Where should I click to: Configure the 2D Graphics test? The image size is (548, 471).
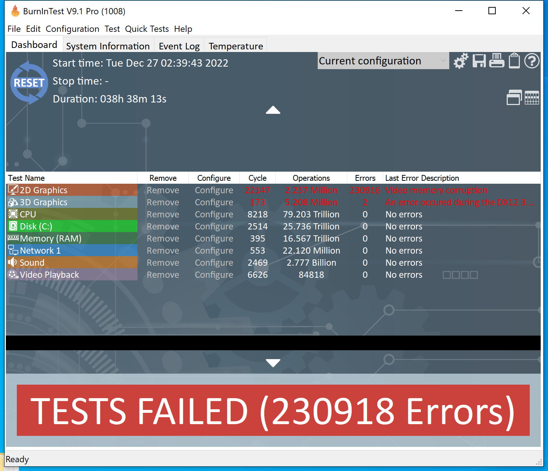pyautogui.click(x=214, y=190)
